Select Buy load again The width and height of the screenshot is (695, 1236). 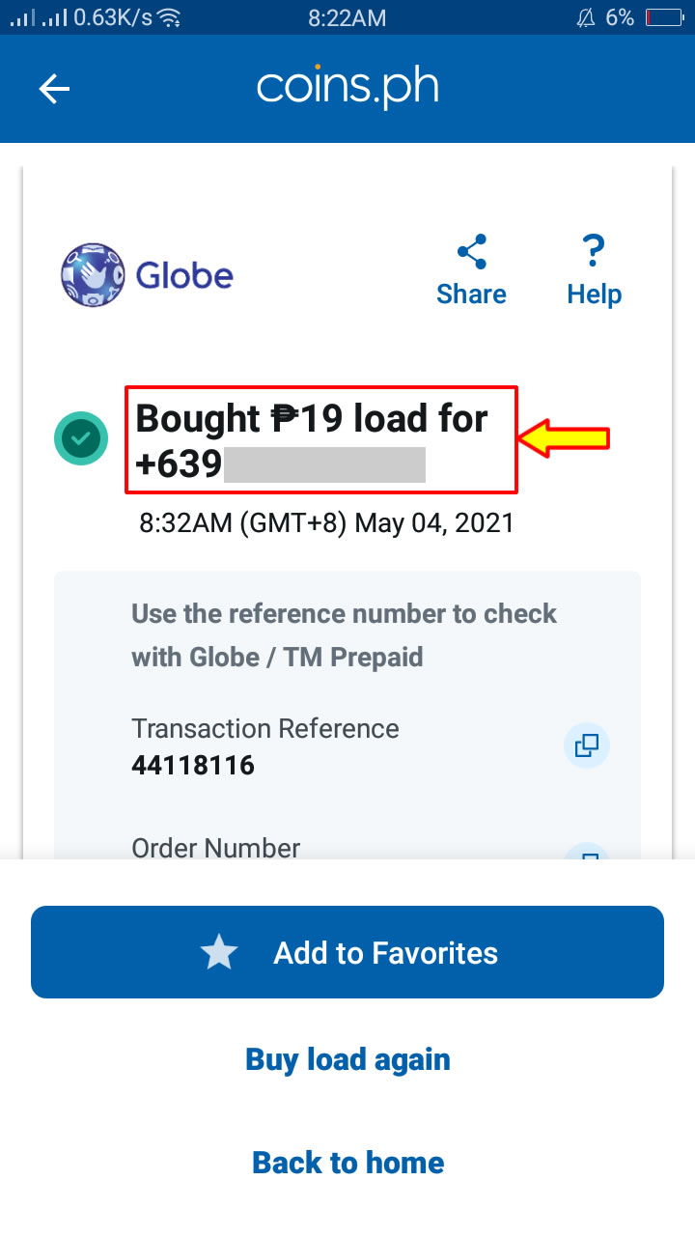pyautogui.click(x=347, y=1058)
